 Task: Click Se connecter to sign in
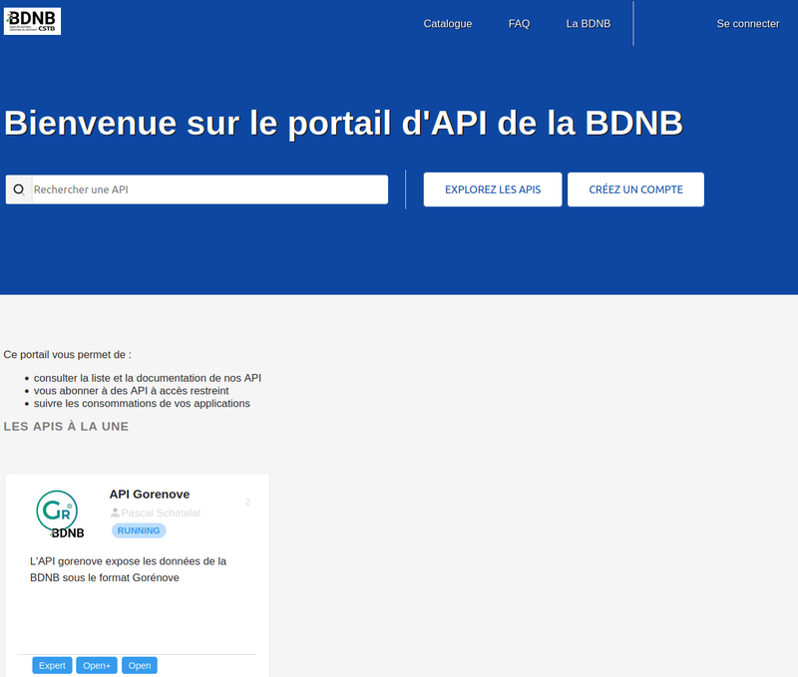tap(748, 23)
